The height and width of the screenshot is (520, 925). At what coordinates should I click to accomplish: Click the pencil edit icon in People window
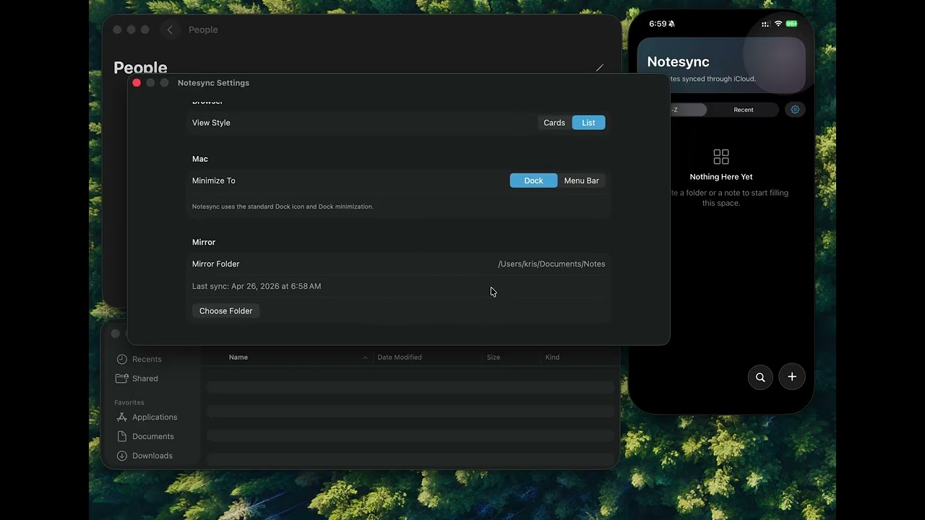pyautogui.click(x=599, y=68)
